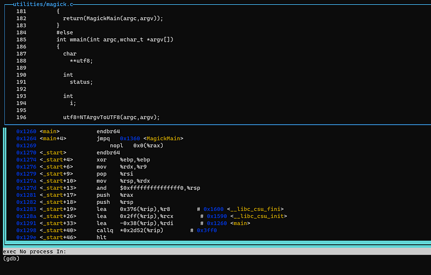Click the 'exec No process In:' status line
The height and width of the screenshot is (275, 431).
(217, 251)
